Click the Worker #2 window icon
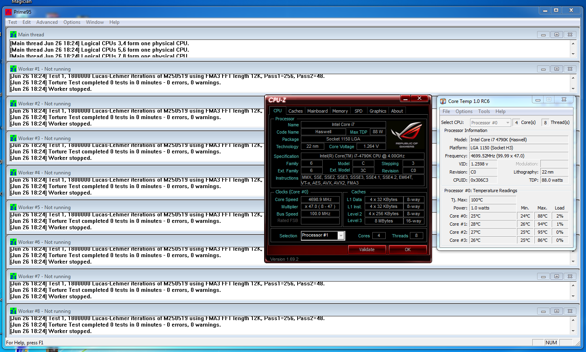The image size is (586, 352). click(x=13, y=104)
